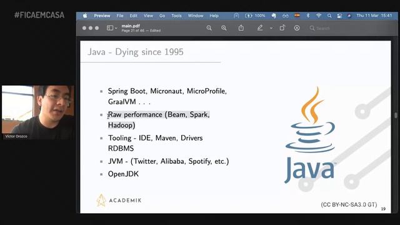This screenshot has height=225, width=400.
Task: Click the Share icon in toolbar
Action: (x=241, y=27)
